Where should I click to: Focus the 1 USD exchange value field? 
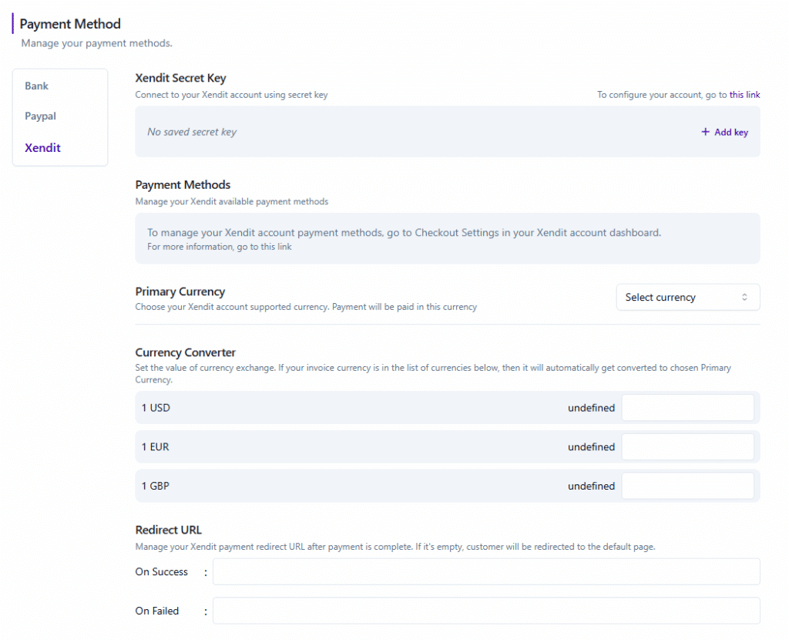[687, 407]
